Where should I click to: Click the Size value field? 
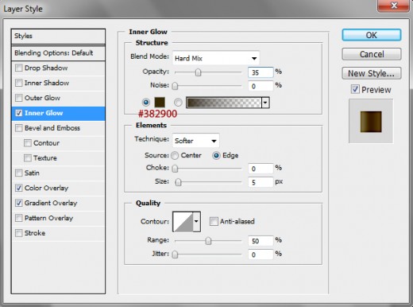coord(261,182)
